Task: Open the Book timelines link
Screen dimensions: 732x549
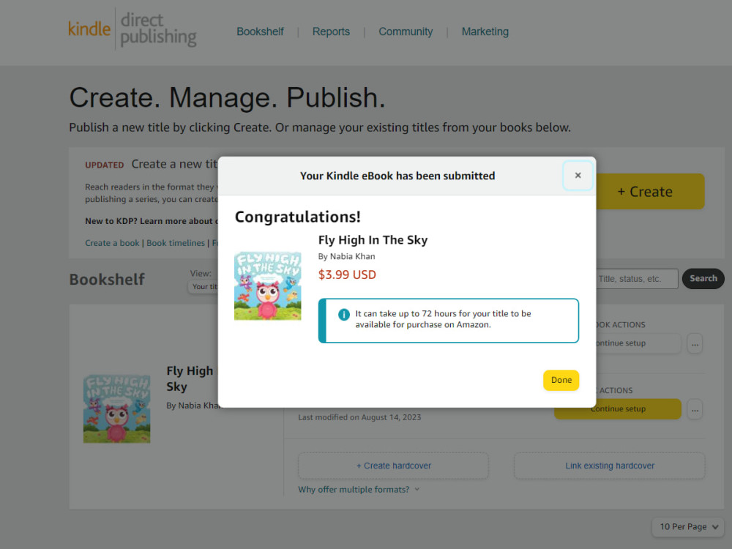Action: (176, 243)
